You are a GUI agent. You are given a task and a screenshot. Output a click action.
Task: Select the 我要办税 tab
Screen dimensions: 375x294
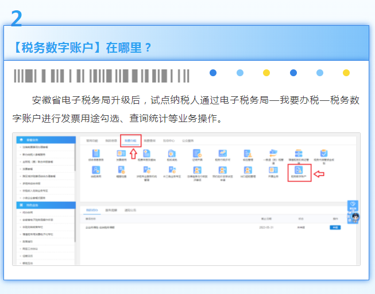pyautogui.click(x=130, y=140)
